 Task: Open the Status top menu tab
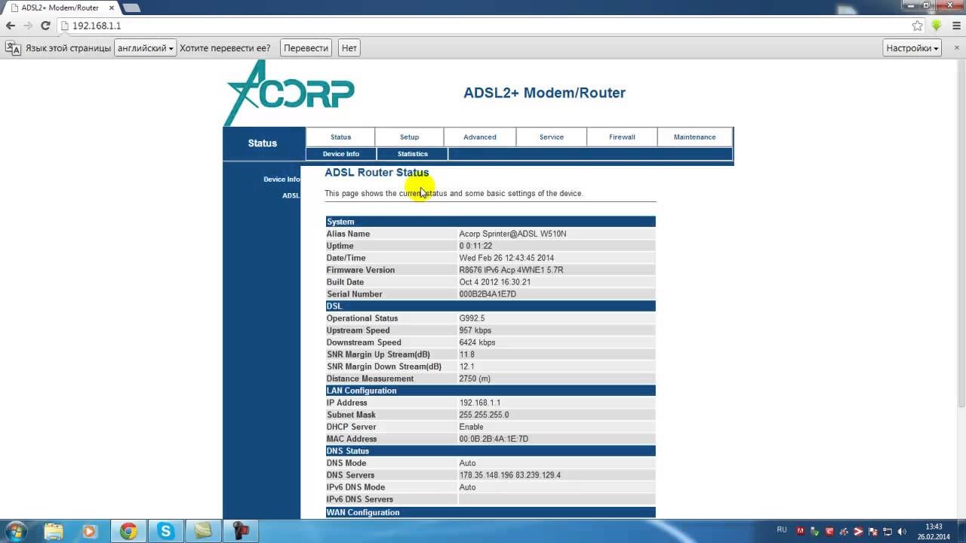click(x=340, y=137)
